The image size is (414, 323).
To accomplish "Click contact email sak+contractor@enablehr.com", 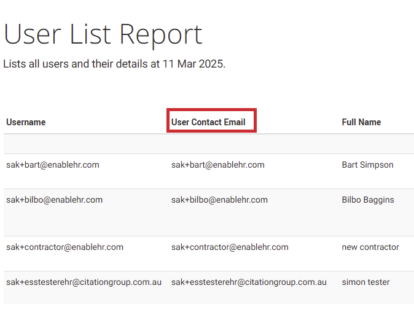I will pos(230,247).
